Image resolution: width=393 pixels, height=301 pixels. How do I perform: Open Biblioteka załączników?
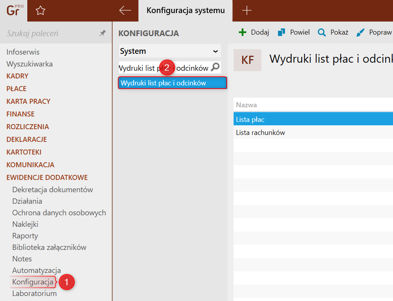49,247
